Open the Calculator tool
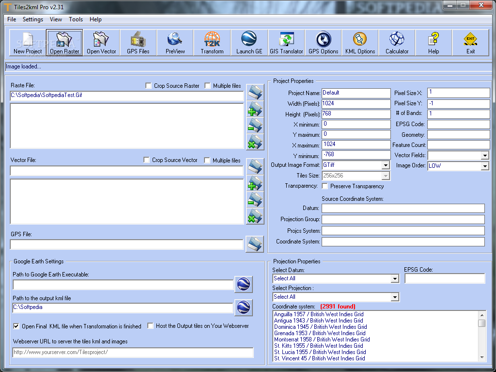 pos(397,43)
